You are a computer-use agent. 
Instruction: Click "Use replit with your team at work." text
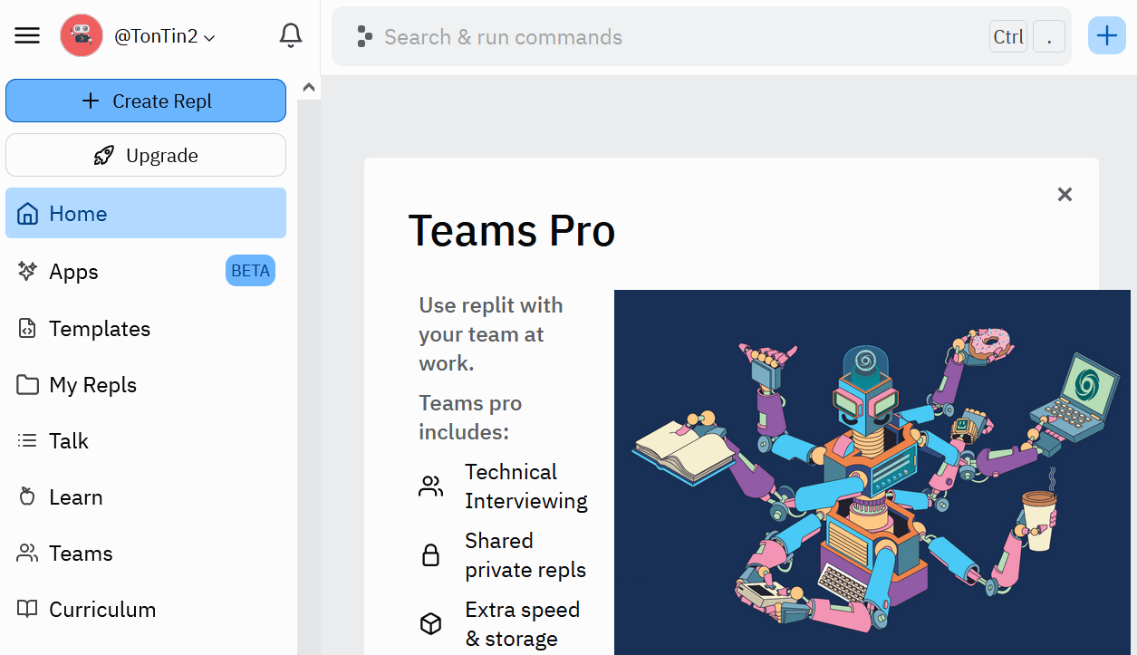(491, 334)
